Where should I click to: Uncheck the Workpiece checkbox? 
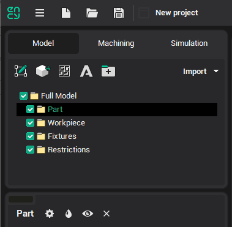pos(30,123)
